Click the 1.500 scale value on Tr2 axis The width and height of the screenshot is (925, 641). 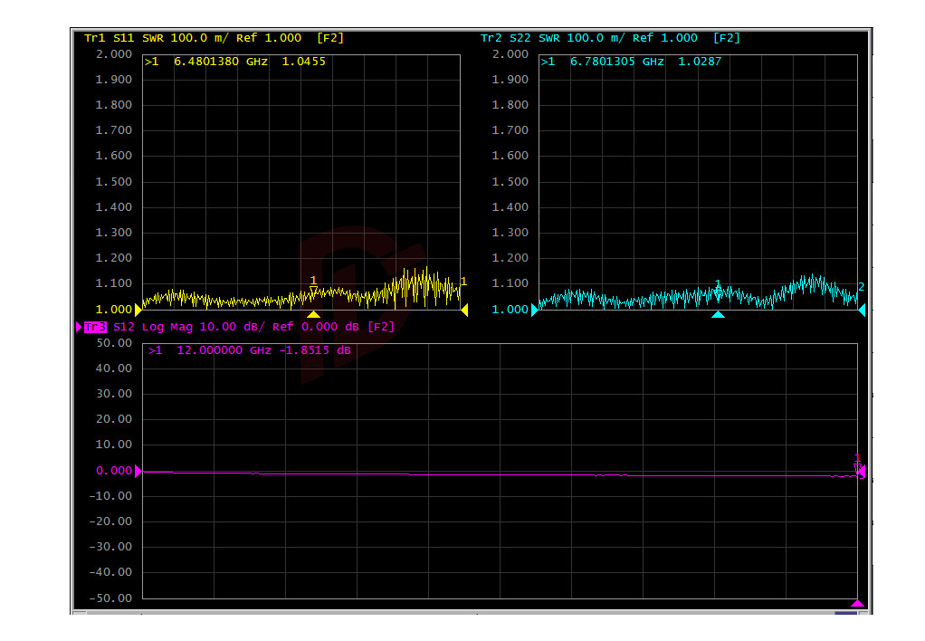click(x=510, y=182)
